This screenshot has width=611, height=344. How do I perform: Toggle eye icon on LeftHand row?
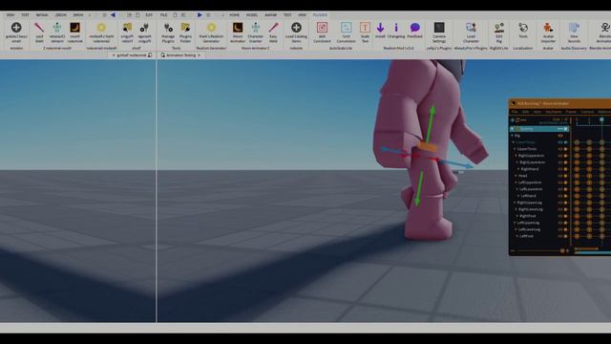click(560, 196)
